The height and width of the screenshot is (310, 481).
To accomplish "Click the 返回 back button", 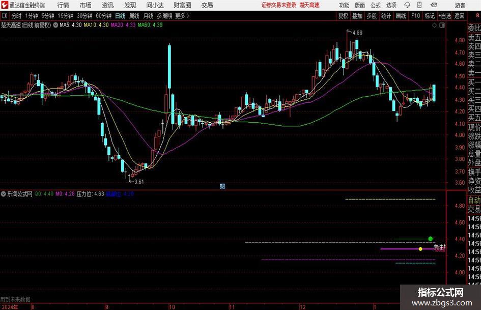I will [459, 16].
